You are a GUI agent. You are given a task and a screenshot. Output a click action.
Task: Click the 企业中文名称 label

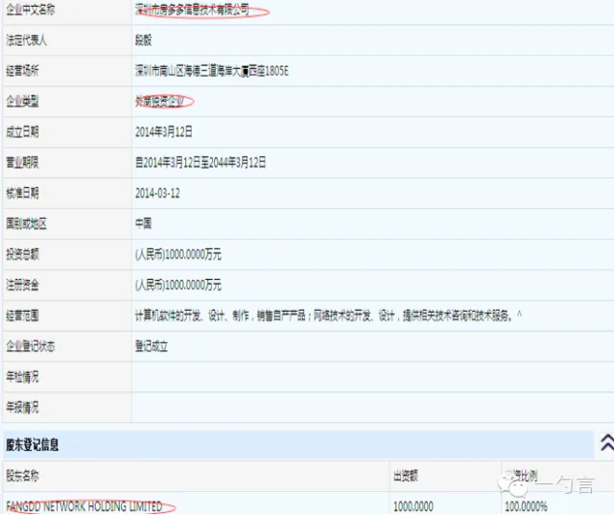pyautogui.click(x=31, y=10)
